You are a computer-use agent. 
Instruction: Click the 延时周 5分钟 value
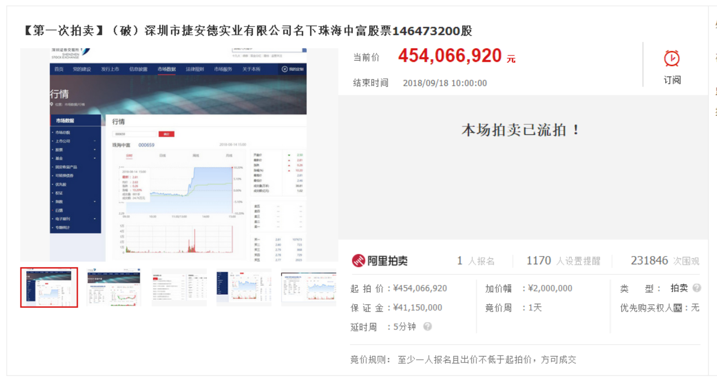pyautogui.click(x=404, y=327)
